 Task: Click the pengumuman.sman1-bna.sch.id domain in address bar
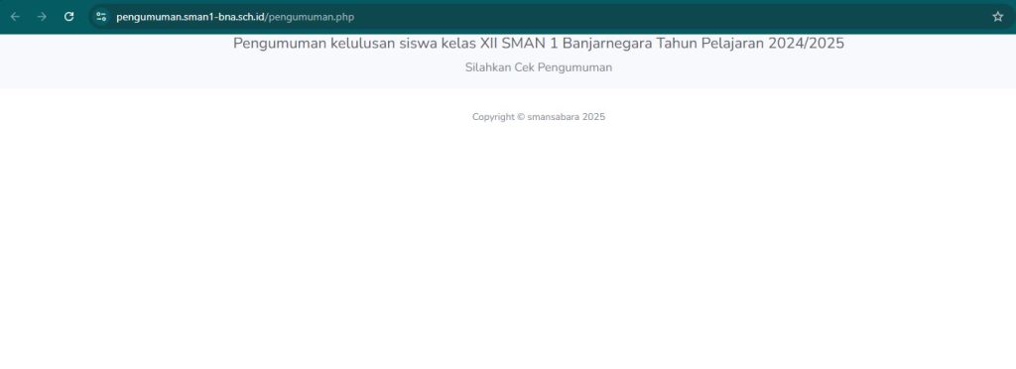coord(190,17)
